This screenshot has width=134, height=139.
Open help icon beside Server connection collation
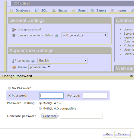[x=57, y=36]
